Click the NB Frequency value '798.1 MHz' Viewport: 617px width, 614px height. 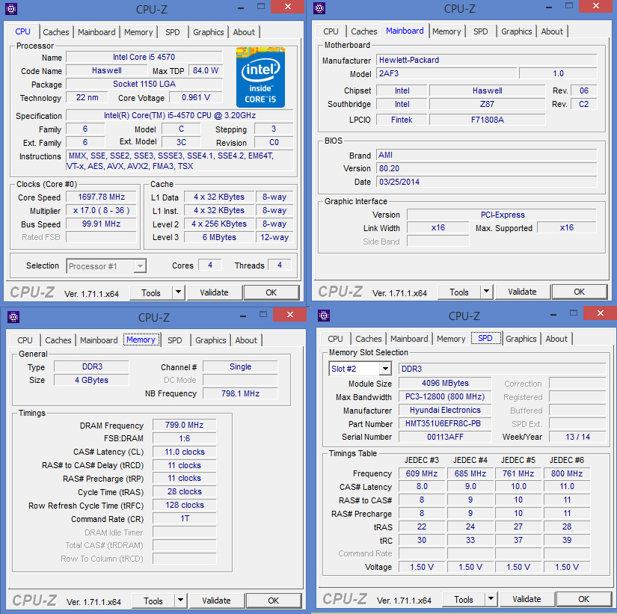pyautogui.click(x=240, y=393)
